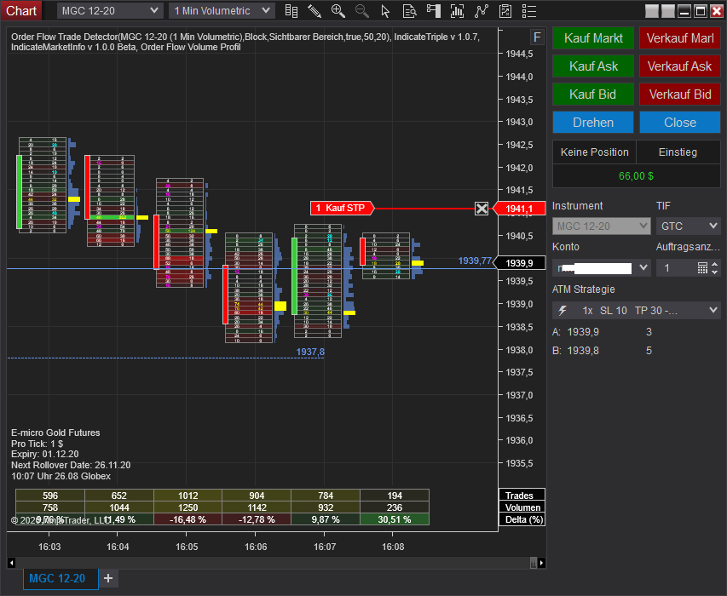Click the 1250 volume cell
Viewport: 727px width, 596px height.
click(188, 507)
